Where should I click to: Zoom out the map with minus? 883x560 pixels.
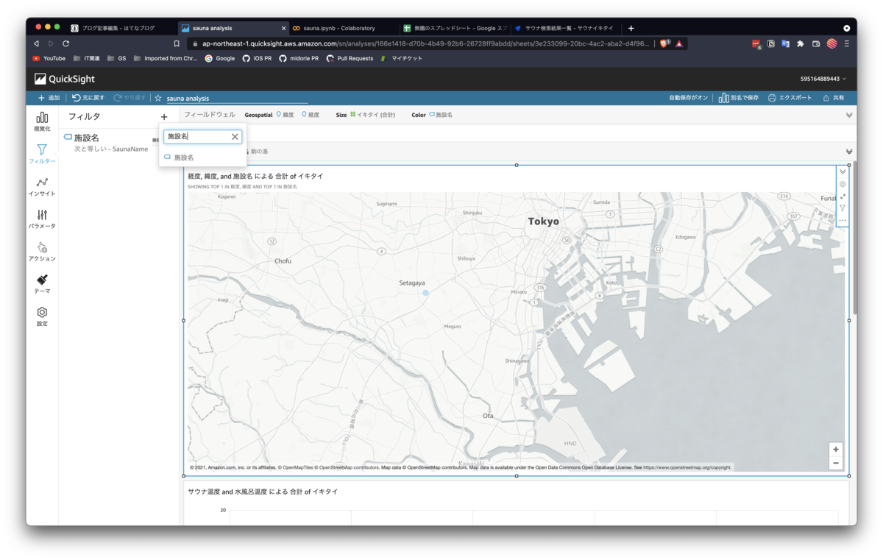coord(836,463)
